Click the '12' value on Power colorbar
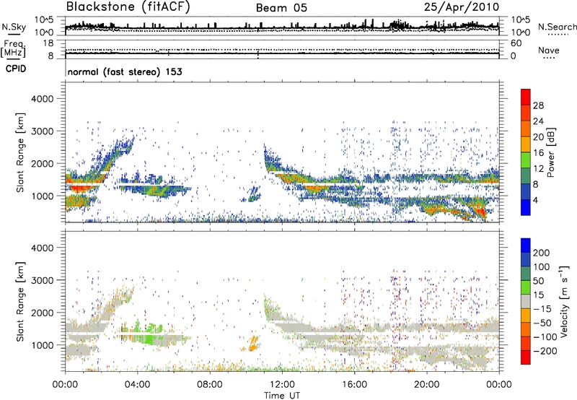This screenshot has width=577, height=400. pyautogui.click(x=538, y=169)
